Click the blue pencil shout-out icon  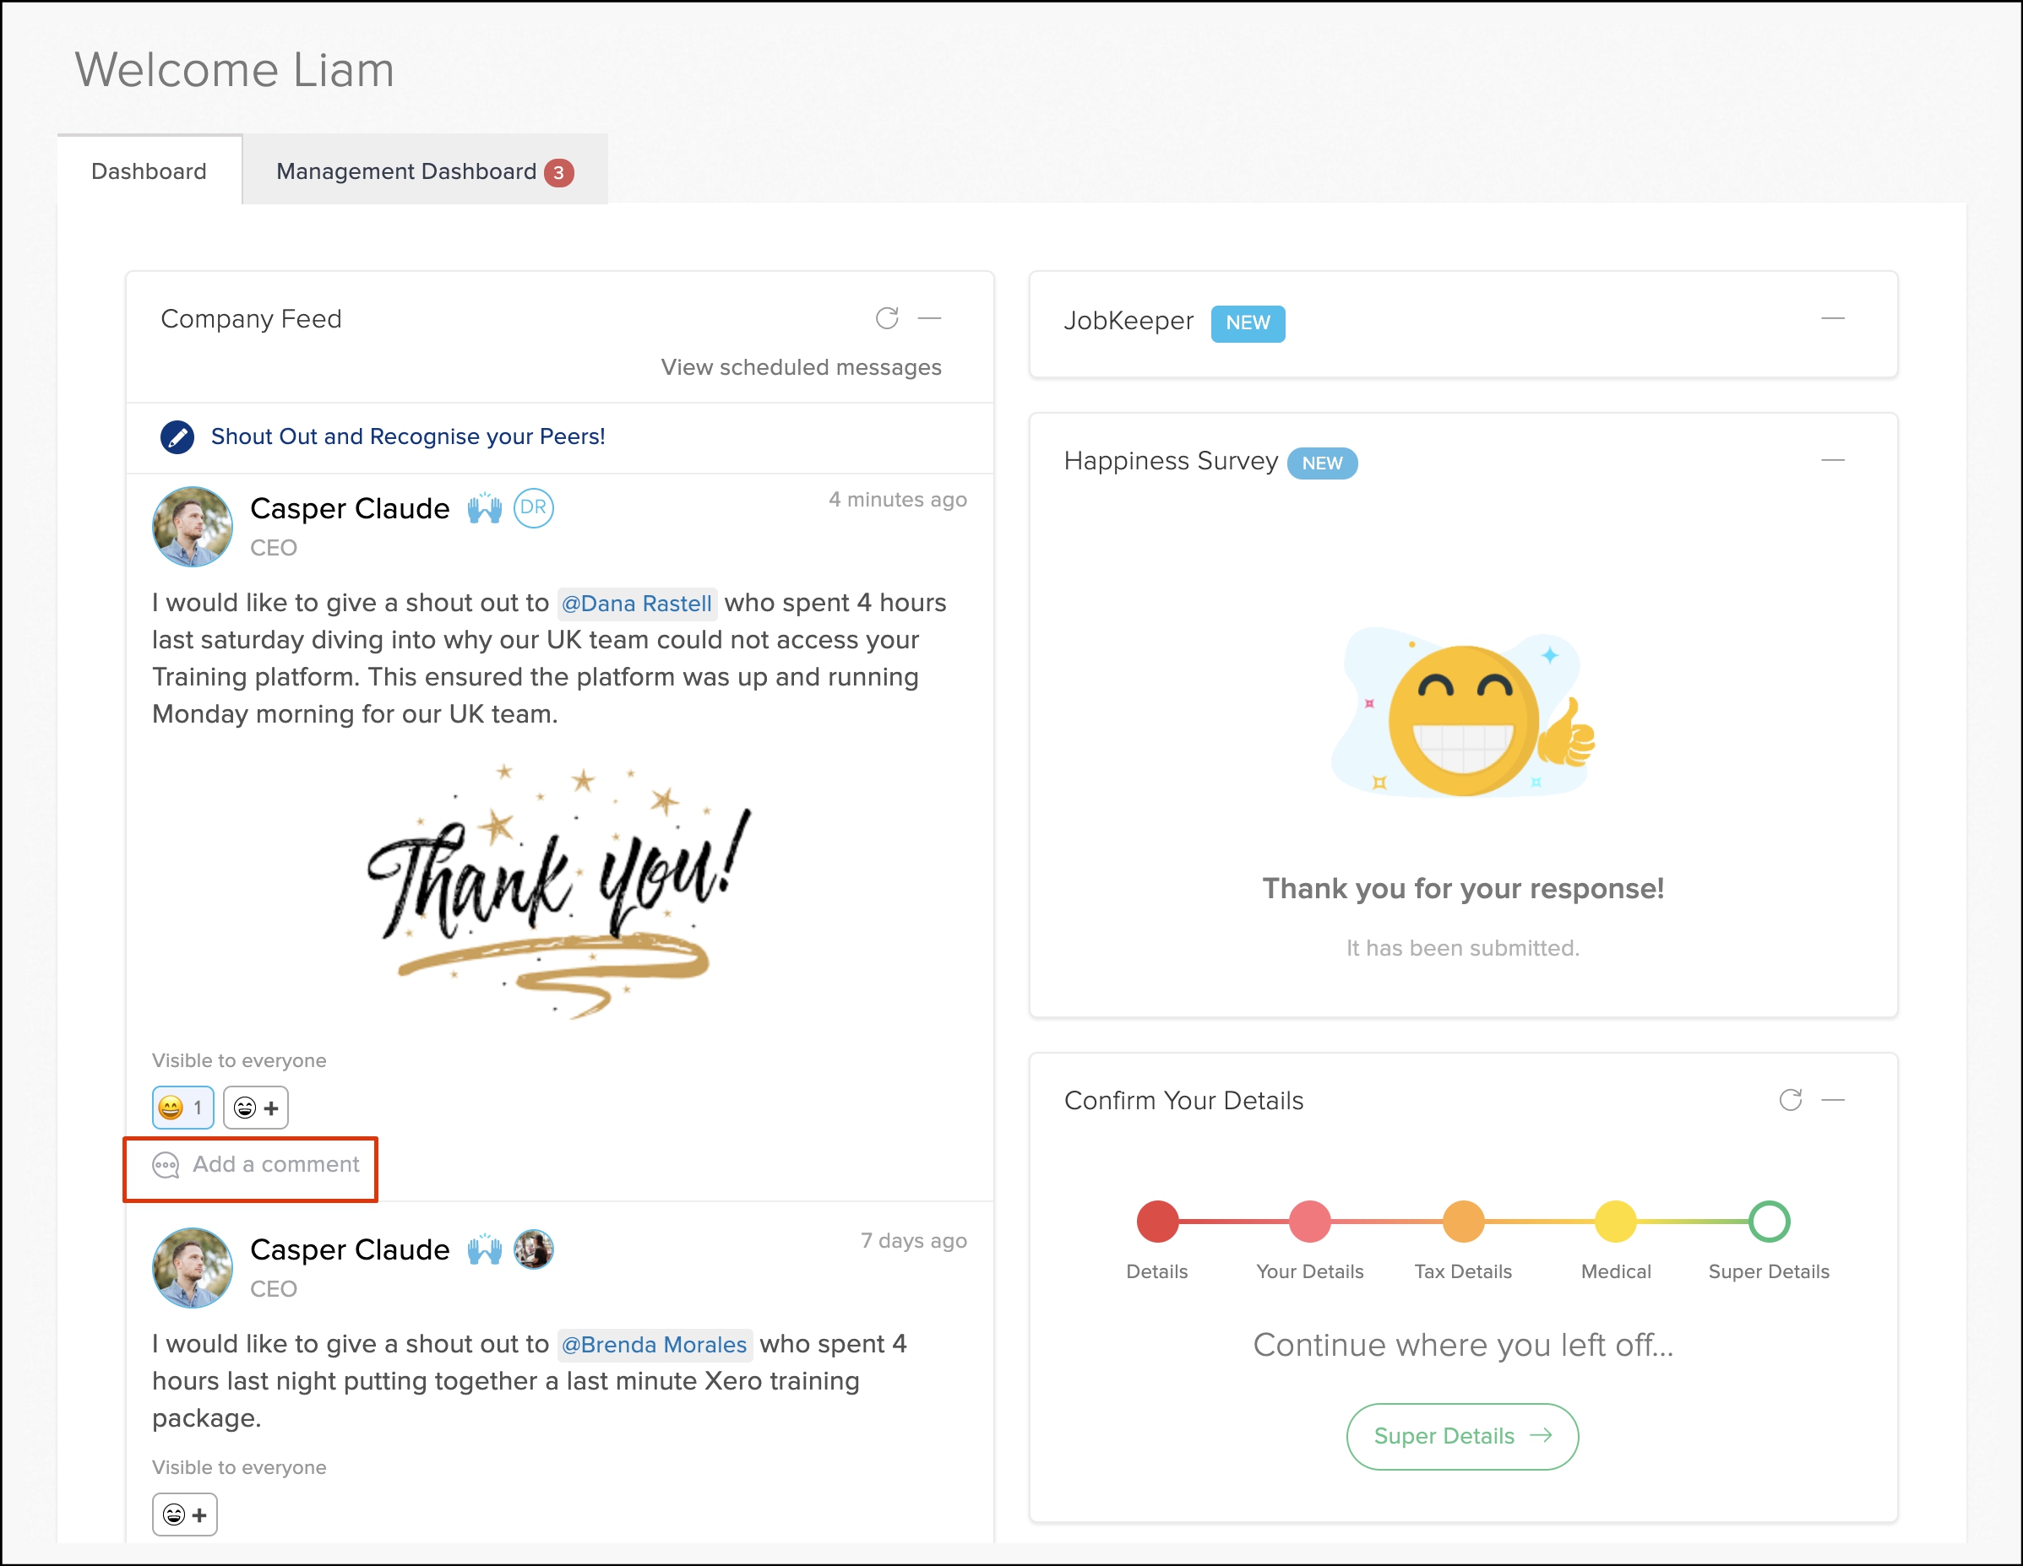coord(177,436)
